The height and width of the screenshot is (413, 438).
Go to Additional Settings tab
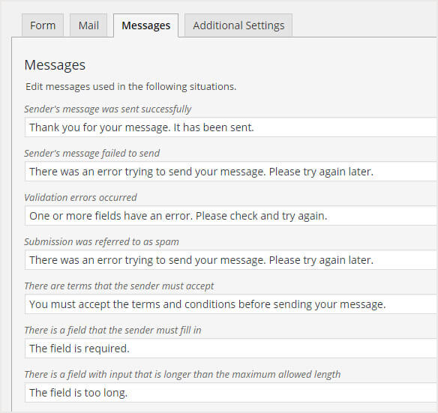pyautogui.click(x=238, y=25)
